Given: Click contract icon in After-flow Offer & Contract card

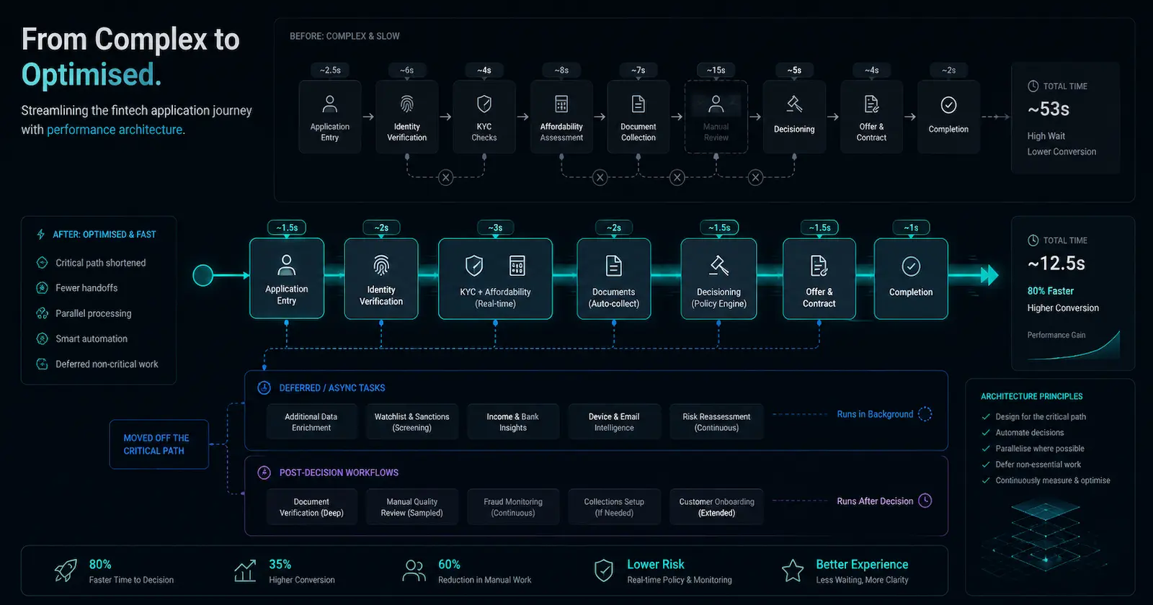Looking at the screenshot, I should pos(819,266).
